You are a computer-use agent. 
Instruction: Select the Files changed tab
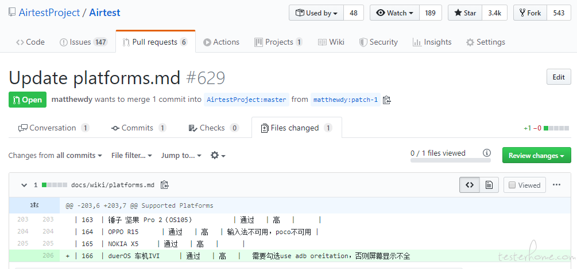[x=297, y=128]
